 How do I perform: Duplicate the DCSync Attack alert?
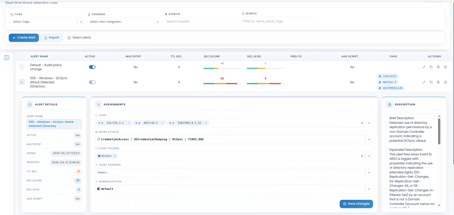[431, 82]
